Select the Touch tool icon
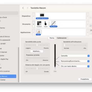92x92 pixels. [45, 23]
